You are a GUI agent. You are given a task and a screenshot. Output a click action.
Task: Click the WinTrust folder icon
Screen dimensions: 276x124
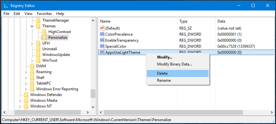[x=38, y=60]
